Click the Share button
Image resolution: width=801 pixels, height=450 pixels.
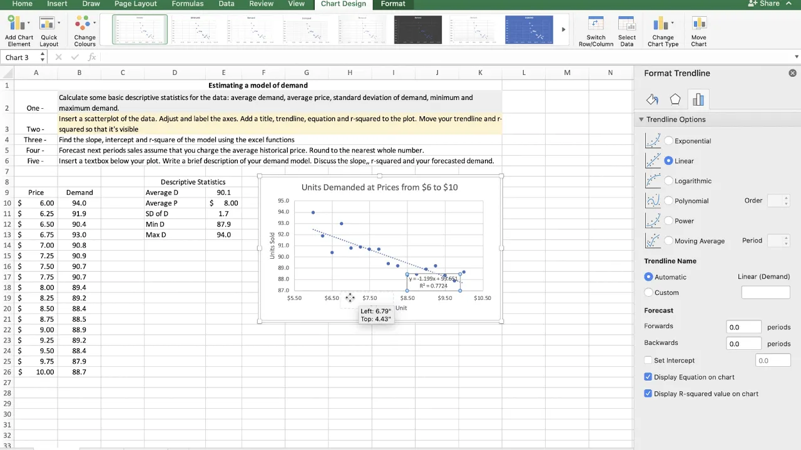(x=764, y=4)
